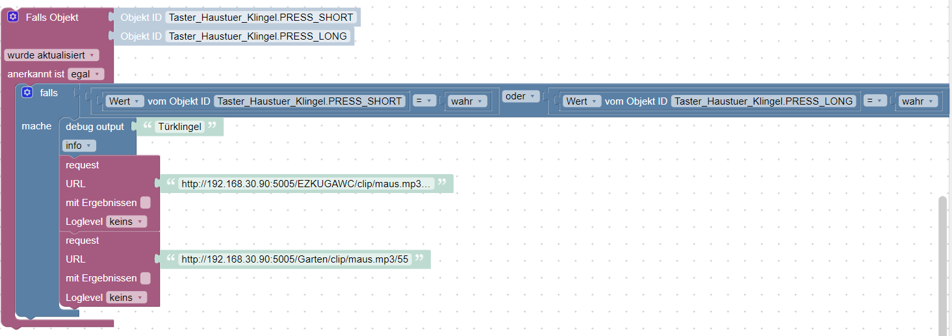This screenshot has width=952, height=336.
Task: Open the first 'Wert' dropdown for PRESS_SHORT
Action: pyautogui.click(x=125, y=101)
